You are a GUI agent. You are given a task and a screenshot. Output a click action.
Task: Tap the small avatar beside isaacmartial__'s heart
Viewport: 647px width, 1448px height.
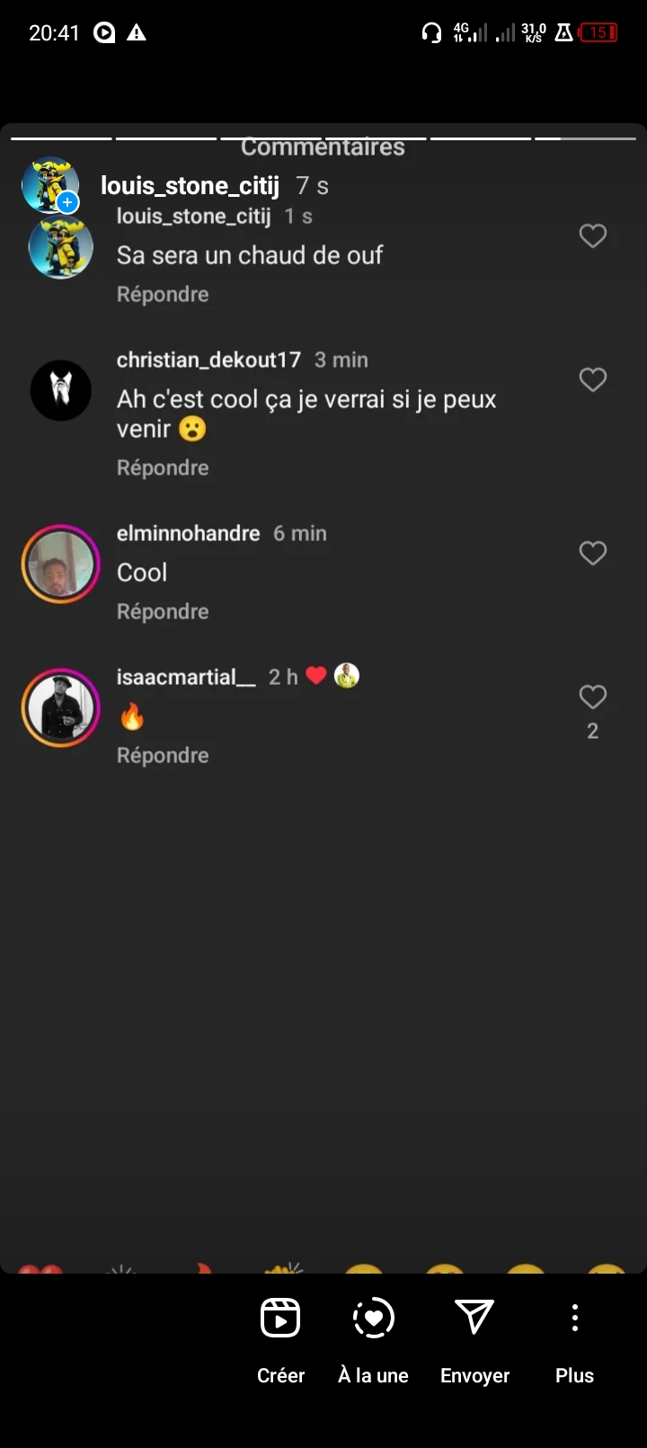347,676
